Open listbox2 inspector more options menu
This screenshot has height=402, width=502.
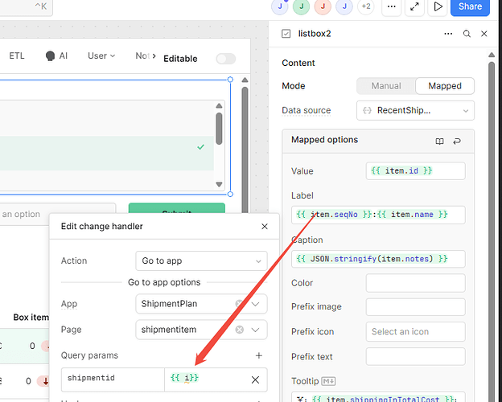pyautogui.click(x=448, y=34)
